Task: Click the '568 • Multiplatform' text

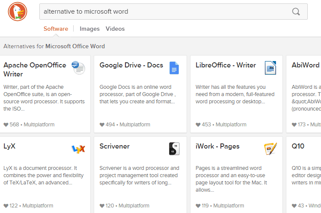Action: (x=32, y=125)
